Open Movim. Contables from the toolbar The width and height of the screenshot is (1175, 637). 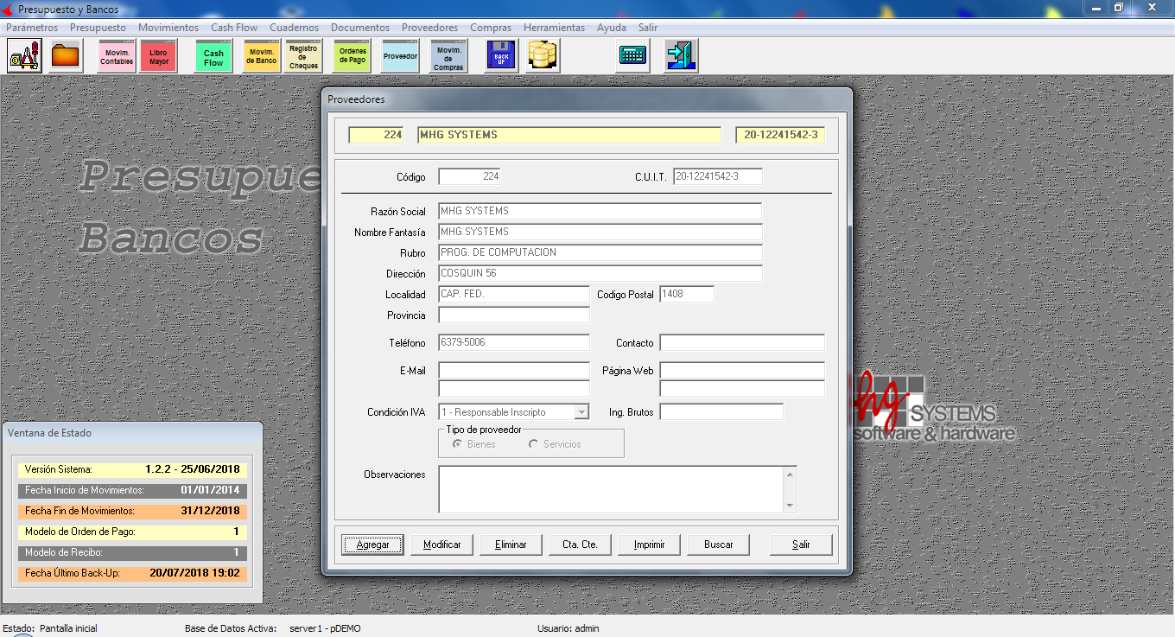click(x=117, y=56)
